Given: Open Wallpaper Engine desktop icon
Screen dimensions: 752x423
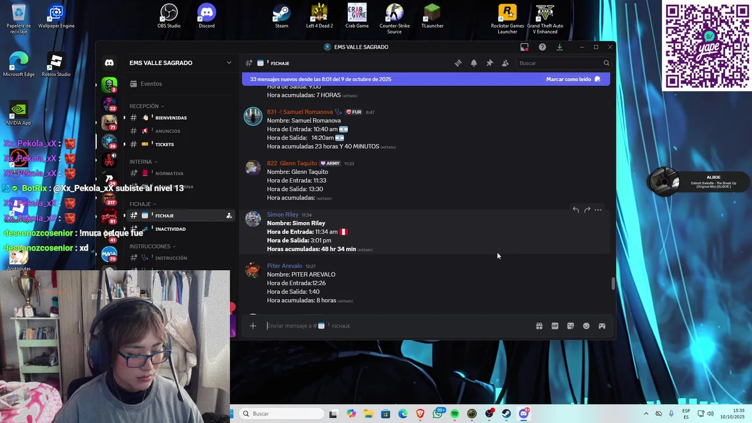Looking at the screenshot, I should [x=56, y=16].
